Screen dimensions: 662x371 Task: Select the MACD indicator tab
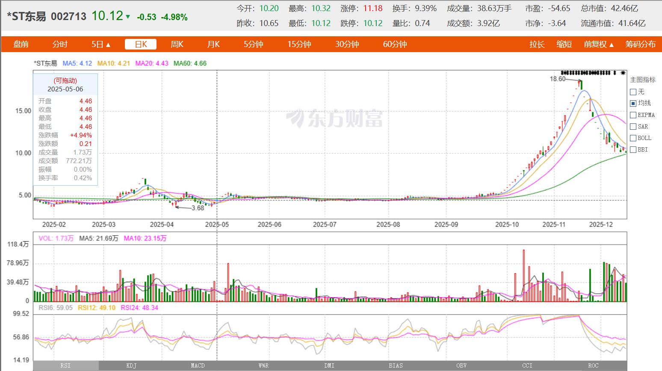198,365
